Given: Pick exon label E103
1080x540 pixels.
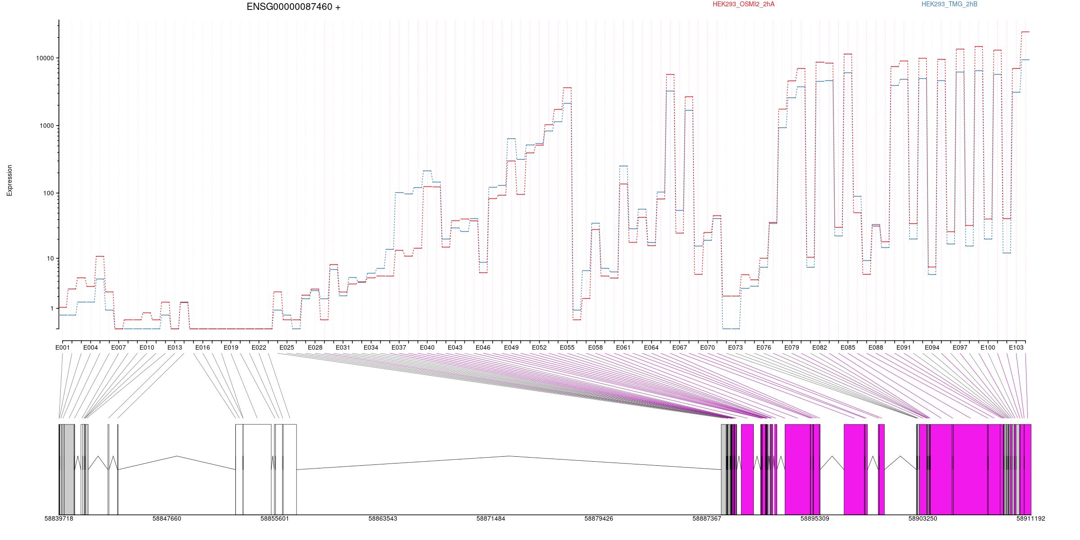Looking at the screenshot, I should tap(1016, 348).
